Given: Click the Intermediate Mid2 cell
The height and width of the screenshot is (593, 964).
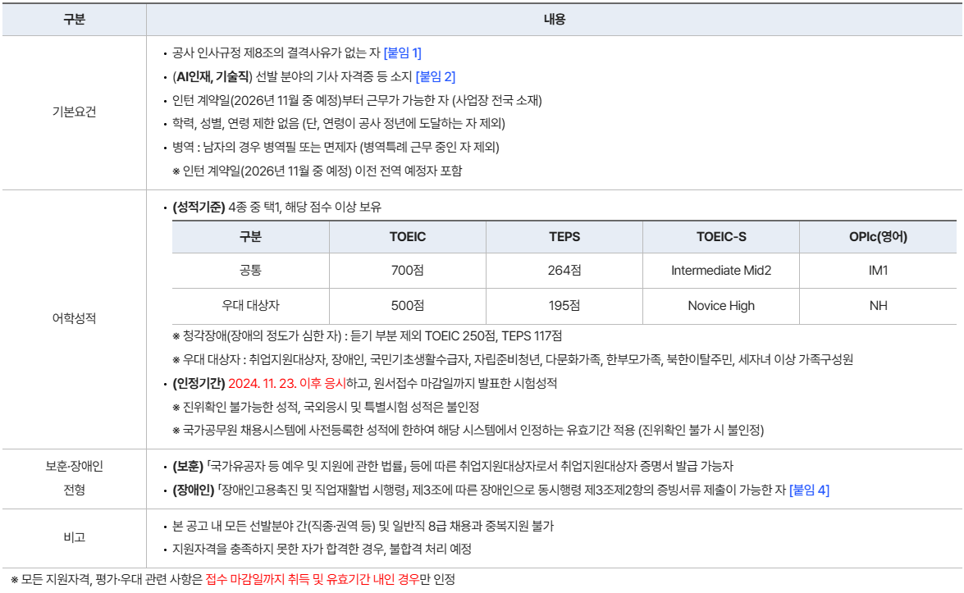Looking at the screenshot, I should (721, 271).
